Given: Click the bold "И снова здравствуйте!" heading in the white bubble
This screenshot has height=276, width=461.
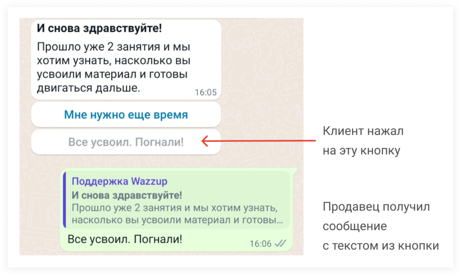Looking at the screenshot, I should pyautogui.click(x=99, y=28).
